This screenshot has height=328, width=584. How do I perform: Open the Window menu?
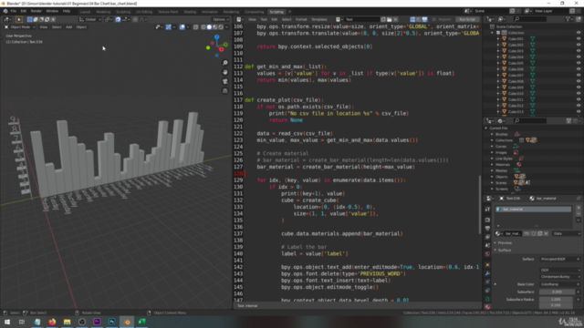point(52,11)
